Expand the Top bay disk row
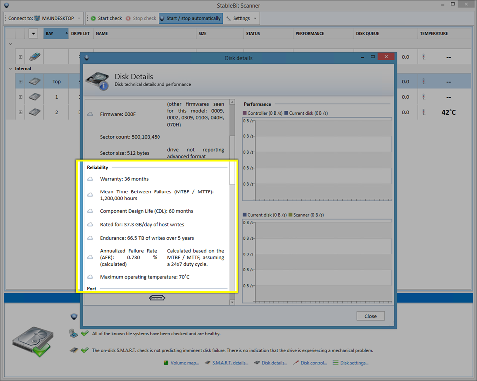Viewport: 477px width, 381px height. tap(20, 81)
